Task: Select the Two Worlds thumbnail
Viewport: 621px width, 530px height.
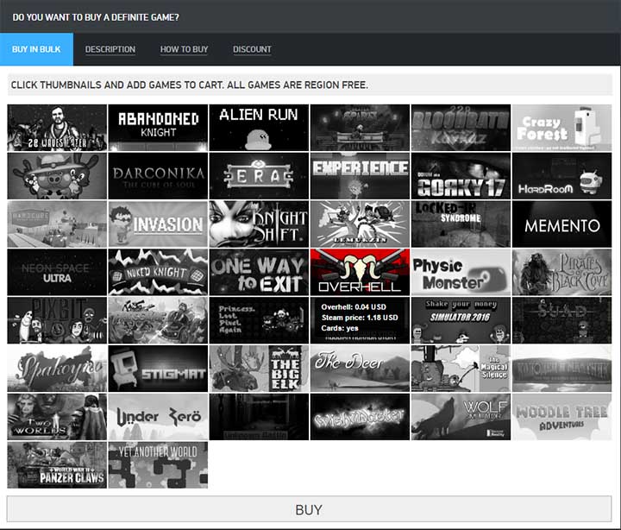Action: 57,417
